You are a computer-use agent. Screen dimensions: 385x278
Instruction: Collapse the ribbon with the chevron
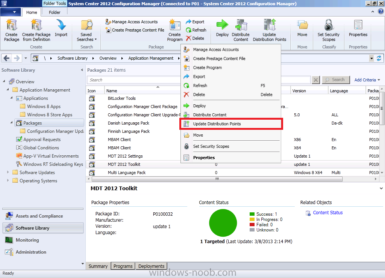pyautogui.click(x=373, y=12)
